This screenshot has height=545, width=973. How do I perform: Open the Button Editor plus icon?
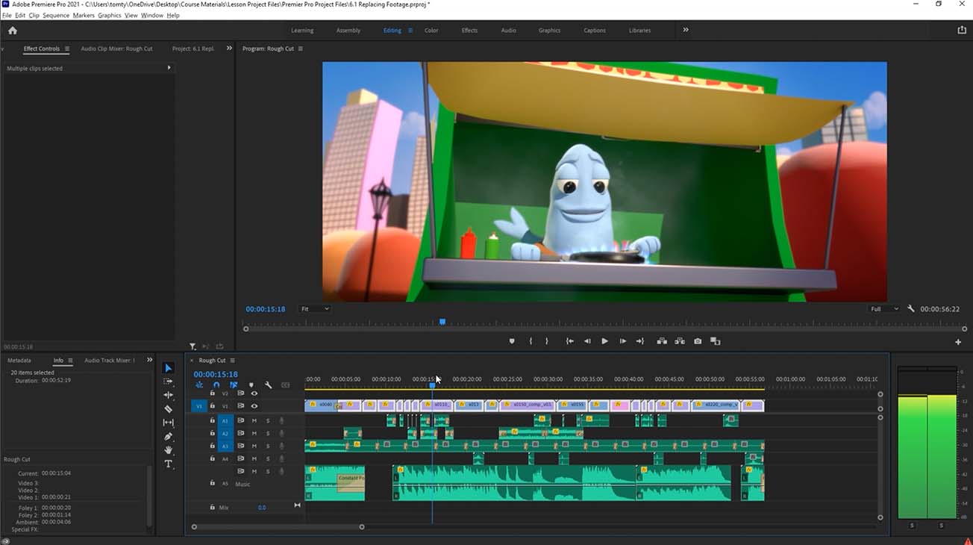click(x=958, y=342)
